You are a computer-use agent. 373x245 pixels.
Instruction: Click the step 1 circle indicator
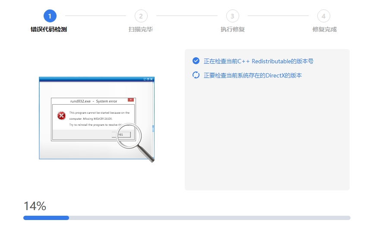(50, 16)
